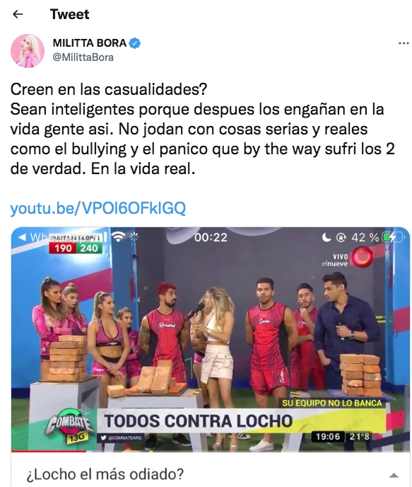Click the battery icon in video status bar
The width and height of the screenshot is (412, 487).
394,238
